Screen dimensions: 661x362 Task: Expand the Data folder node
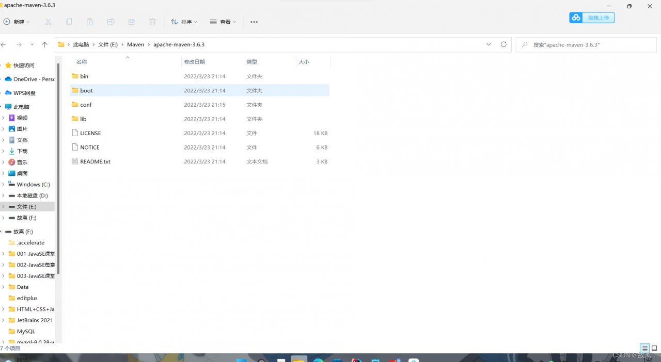3,287
